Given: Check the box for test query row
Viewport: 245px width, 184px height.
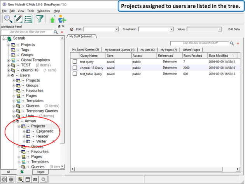Looking at the screenshot, I should (x=75, y=62).
